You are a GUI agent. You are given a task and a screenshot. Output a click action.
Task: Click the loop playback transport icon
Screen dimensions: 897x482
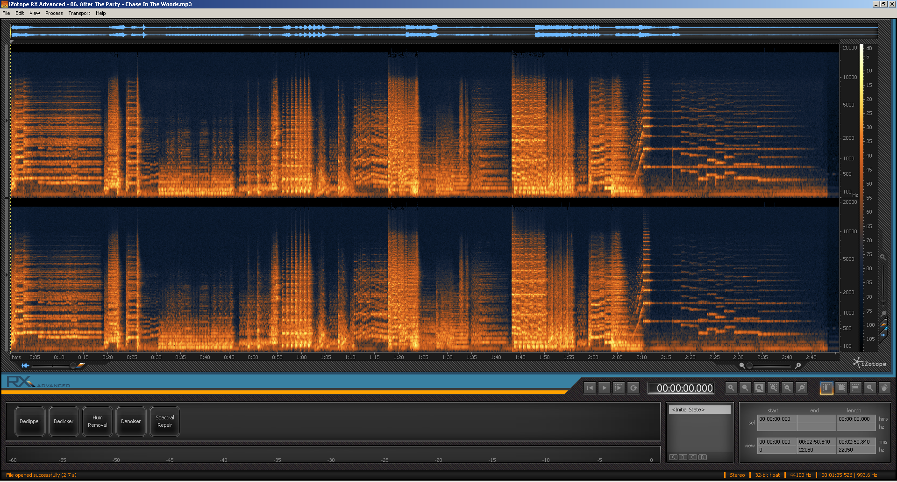pos(634,388)
